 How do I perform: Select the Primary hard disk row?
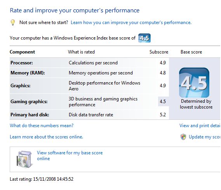tap(89, 115)
